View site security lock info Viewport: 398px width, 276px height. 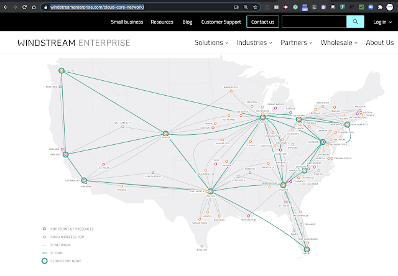click(45, 7)
